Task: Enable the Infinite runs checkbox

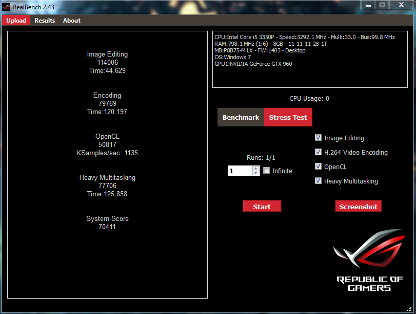Action: pyautogui.click(x=266, y=171)
